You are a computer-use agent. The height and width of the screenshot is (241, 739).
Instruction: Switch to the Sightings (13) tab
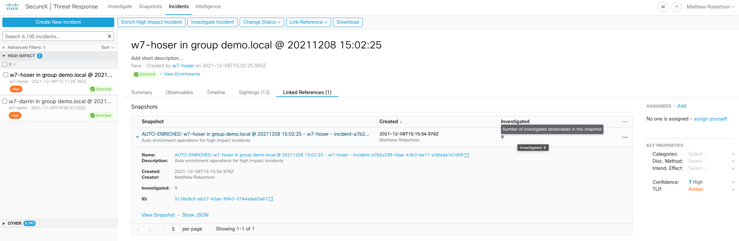pos(254,92)
